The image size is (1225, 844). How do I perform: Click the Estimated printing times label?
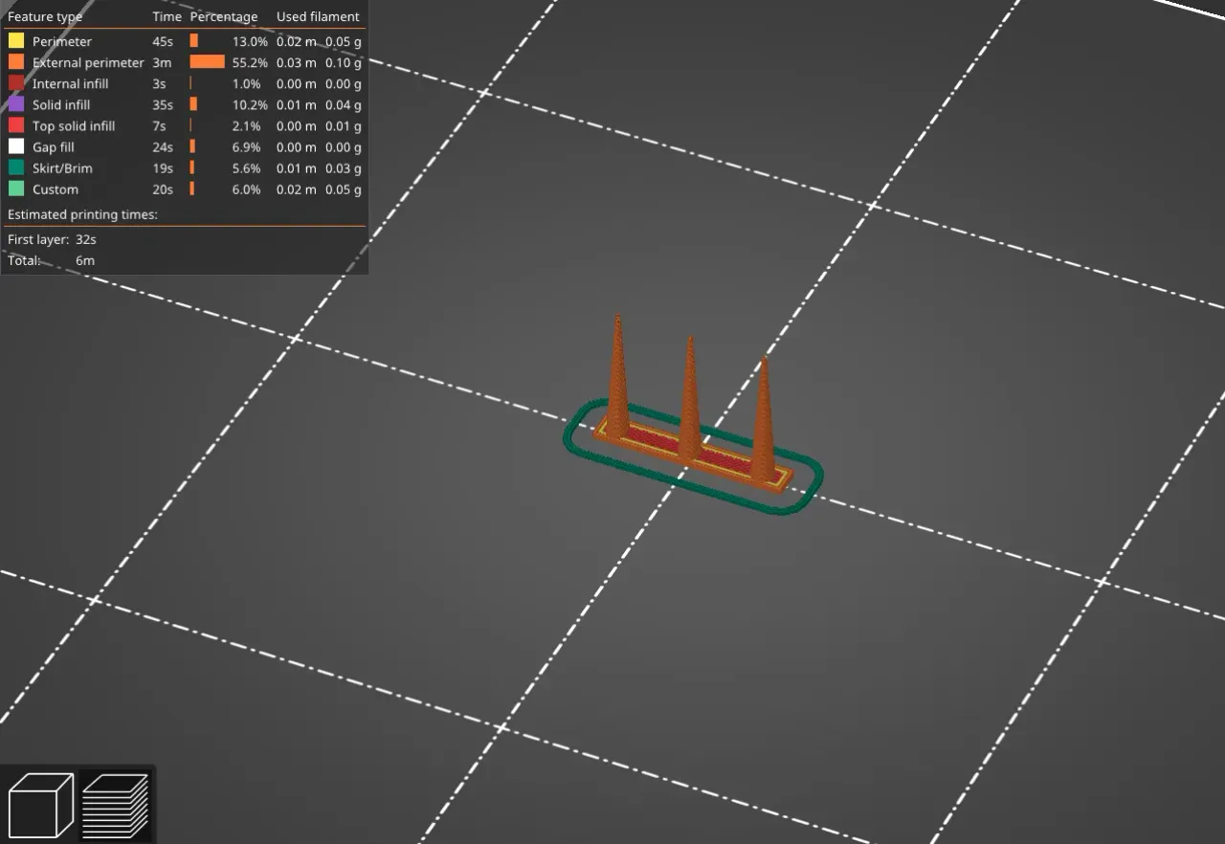point(82,214)
